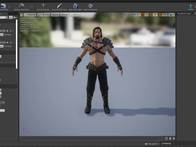Expand the Rendering section header

click(166, 143)
